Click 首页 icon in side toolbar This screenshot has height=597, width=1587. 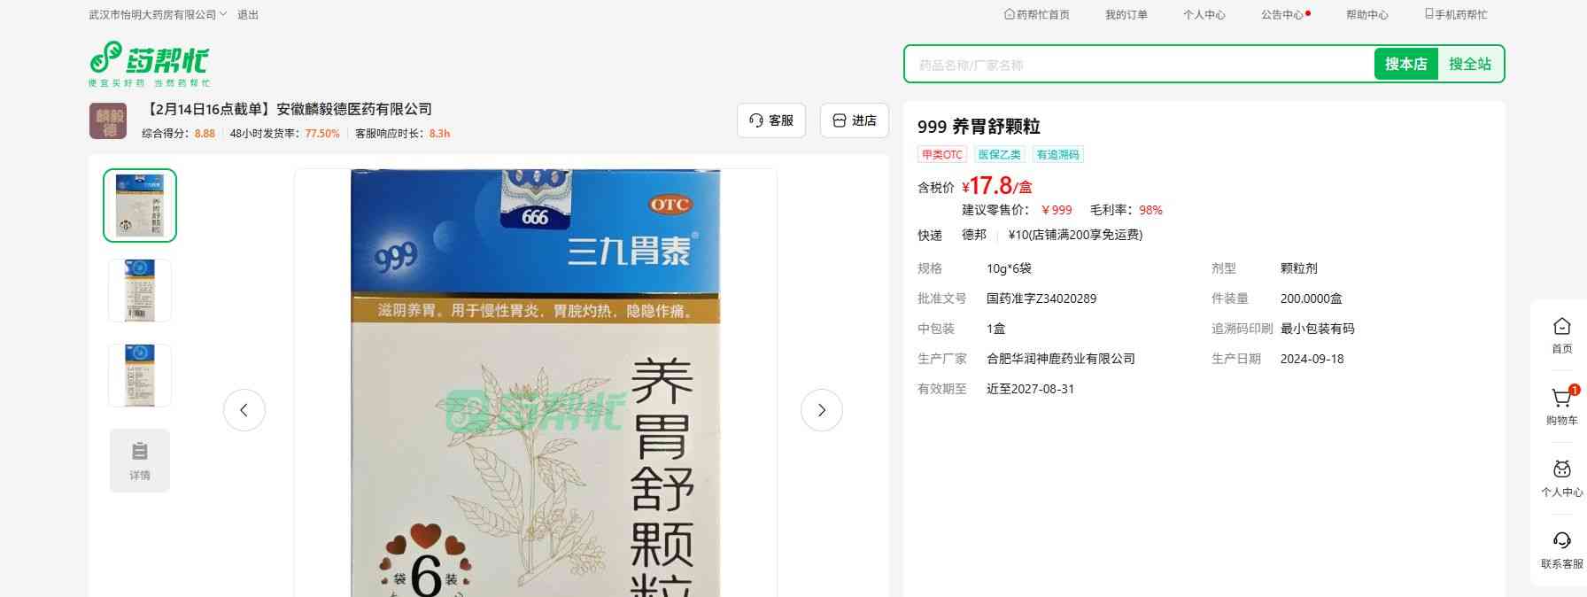pyautogui.click(x=1562, y=336)
